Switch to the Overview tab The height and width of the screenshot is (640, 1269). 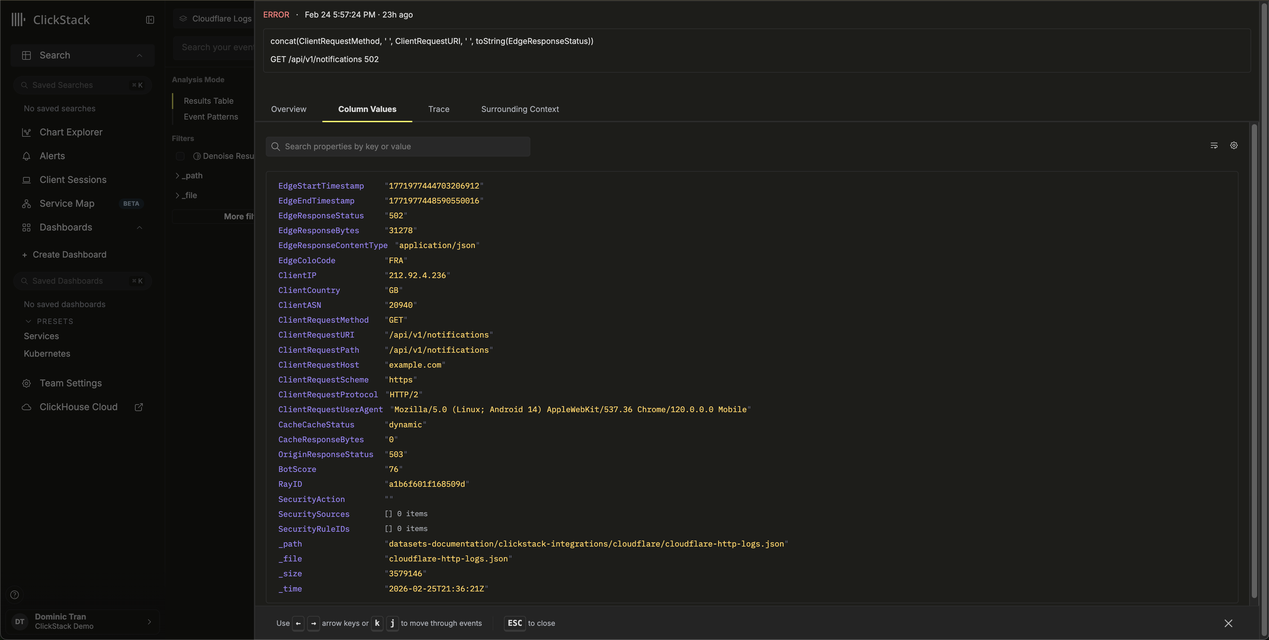288,109
